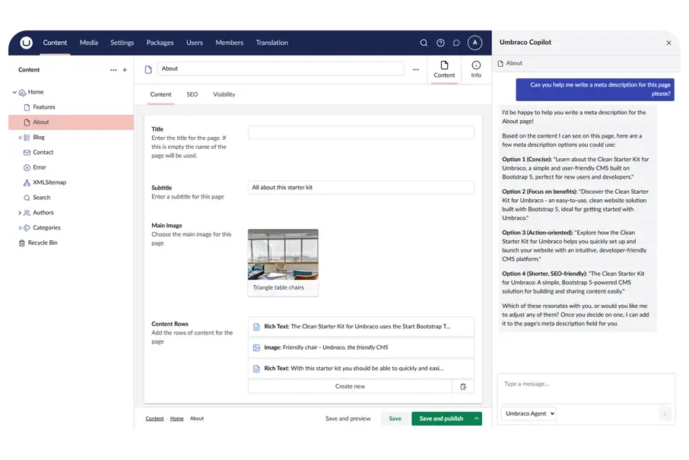Click Save and preview
This screenshot has height=460, width=689.
[x=348, y=419]
